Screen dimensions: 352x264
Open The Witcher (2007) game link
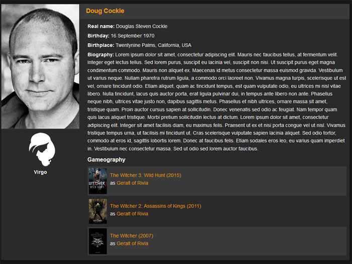pyautogui.click(x=131, y=235)
